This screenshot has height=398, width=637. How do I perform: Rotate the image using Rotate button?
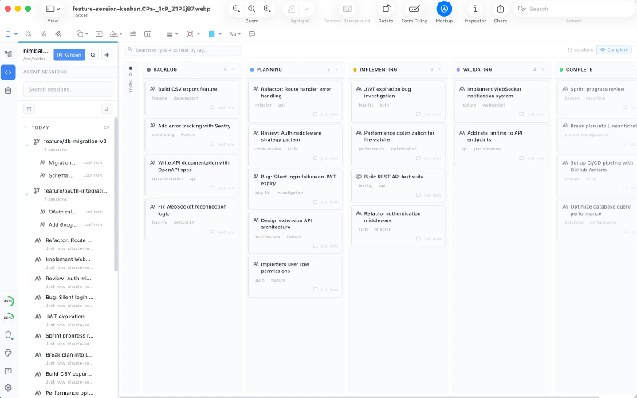pyautogui.click(x=386, y=9)
